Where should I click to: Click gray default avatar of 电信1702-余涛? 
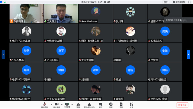[165, 89]
